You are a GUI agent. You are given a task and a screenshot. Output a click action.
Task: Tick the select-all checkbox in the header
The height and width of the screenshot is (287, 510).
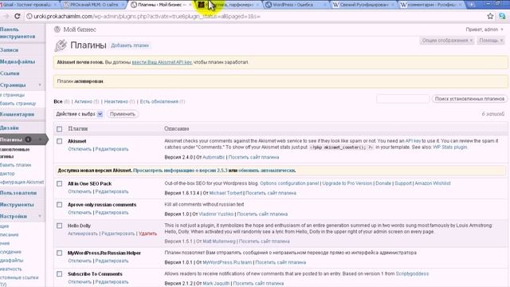[x=59, y=129]
